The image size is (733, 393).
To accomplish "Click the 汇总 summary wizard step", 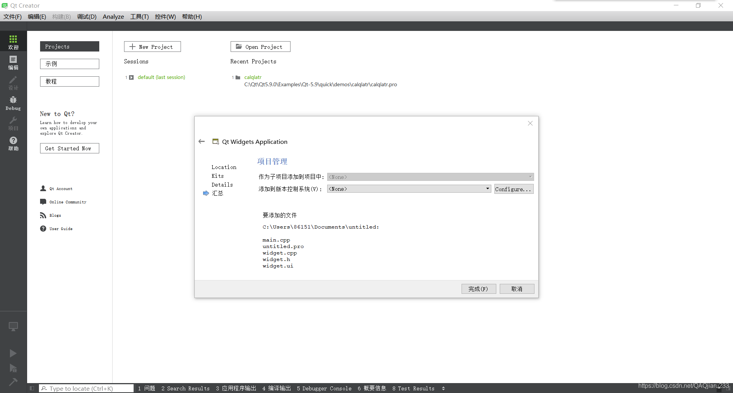I will pyautogui.click(x=218, y=193).
